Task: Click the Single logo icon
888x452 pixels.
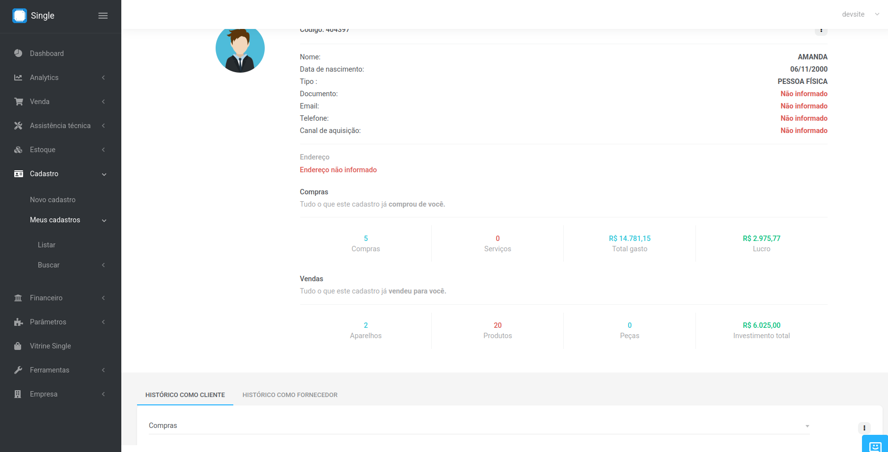Action: point(20,16)
